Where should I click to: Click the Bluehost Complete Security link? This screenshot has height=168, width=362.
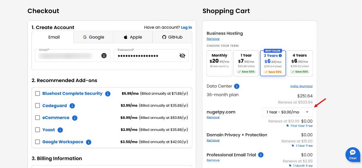72,93
